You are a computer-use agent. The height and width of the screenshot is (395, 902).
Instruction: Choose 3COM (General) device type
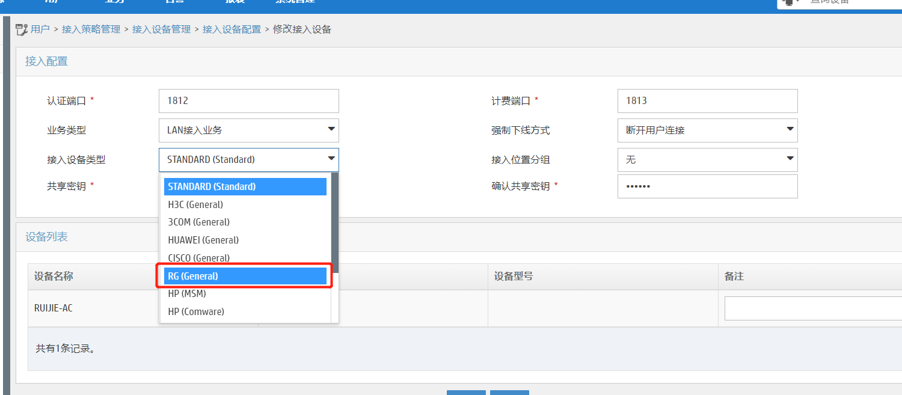point(245,222)
